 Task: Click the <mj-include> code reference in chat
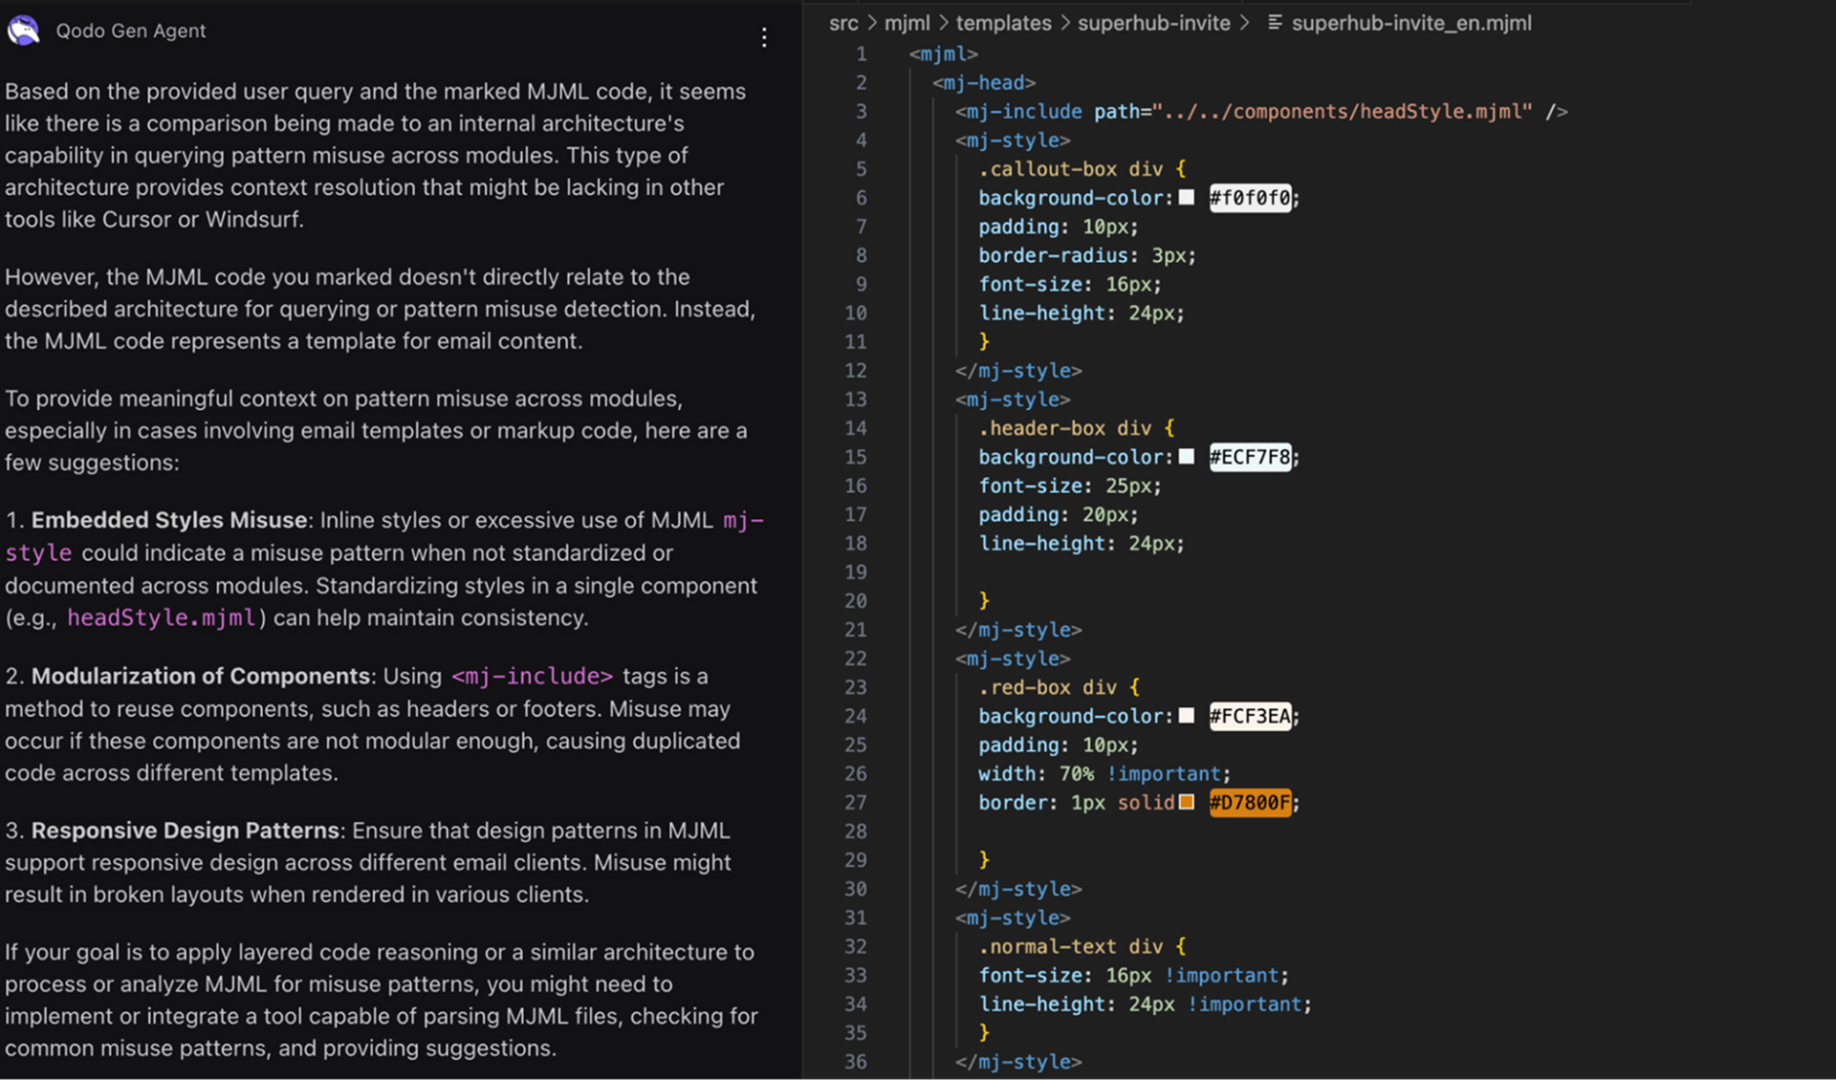532,676
